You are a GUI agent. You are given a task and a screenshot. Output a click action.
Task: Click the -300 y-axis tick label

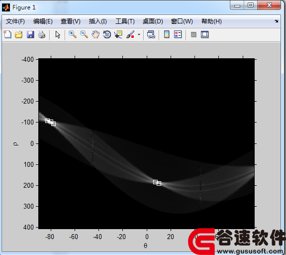tap(27, 80)
